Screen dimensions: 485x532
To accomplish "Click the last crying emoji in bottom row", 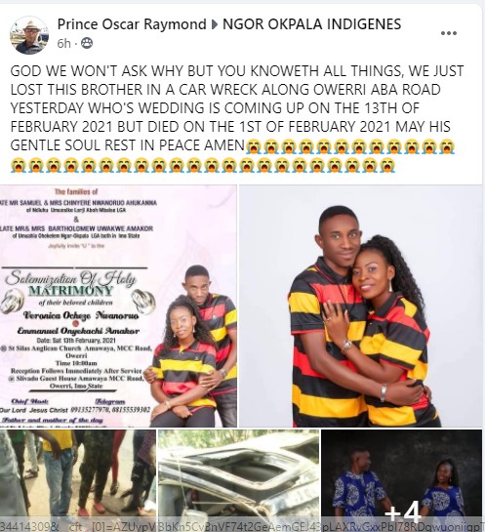I will 387,165.
